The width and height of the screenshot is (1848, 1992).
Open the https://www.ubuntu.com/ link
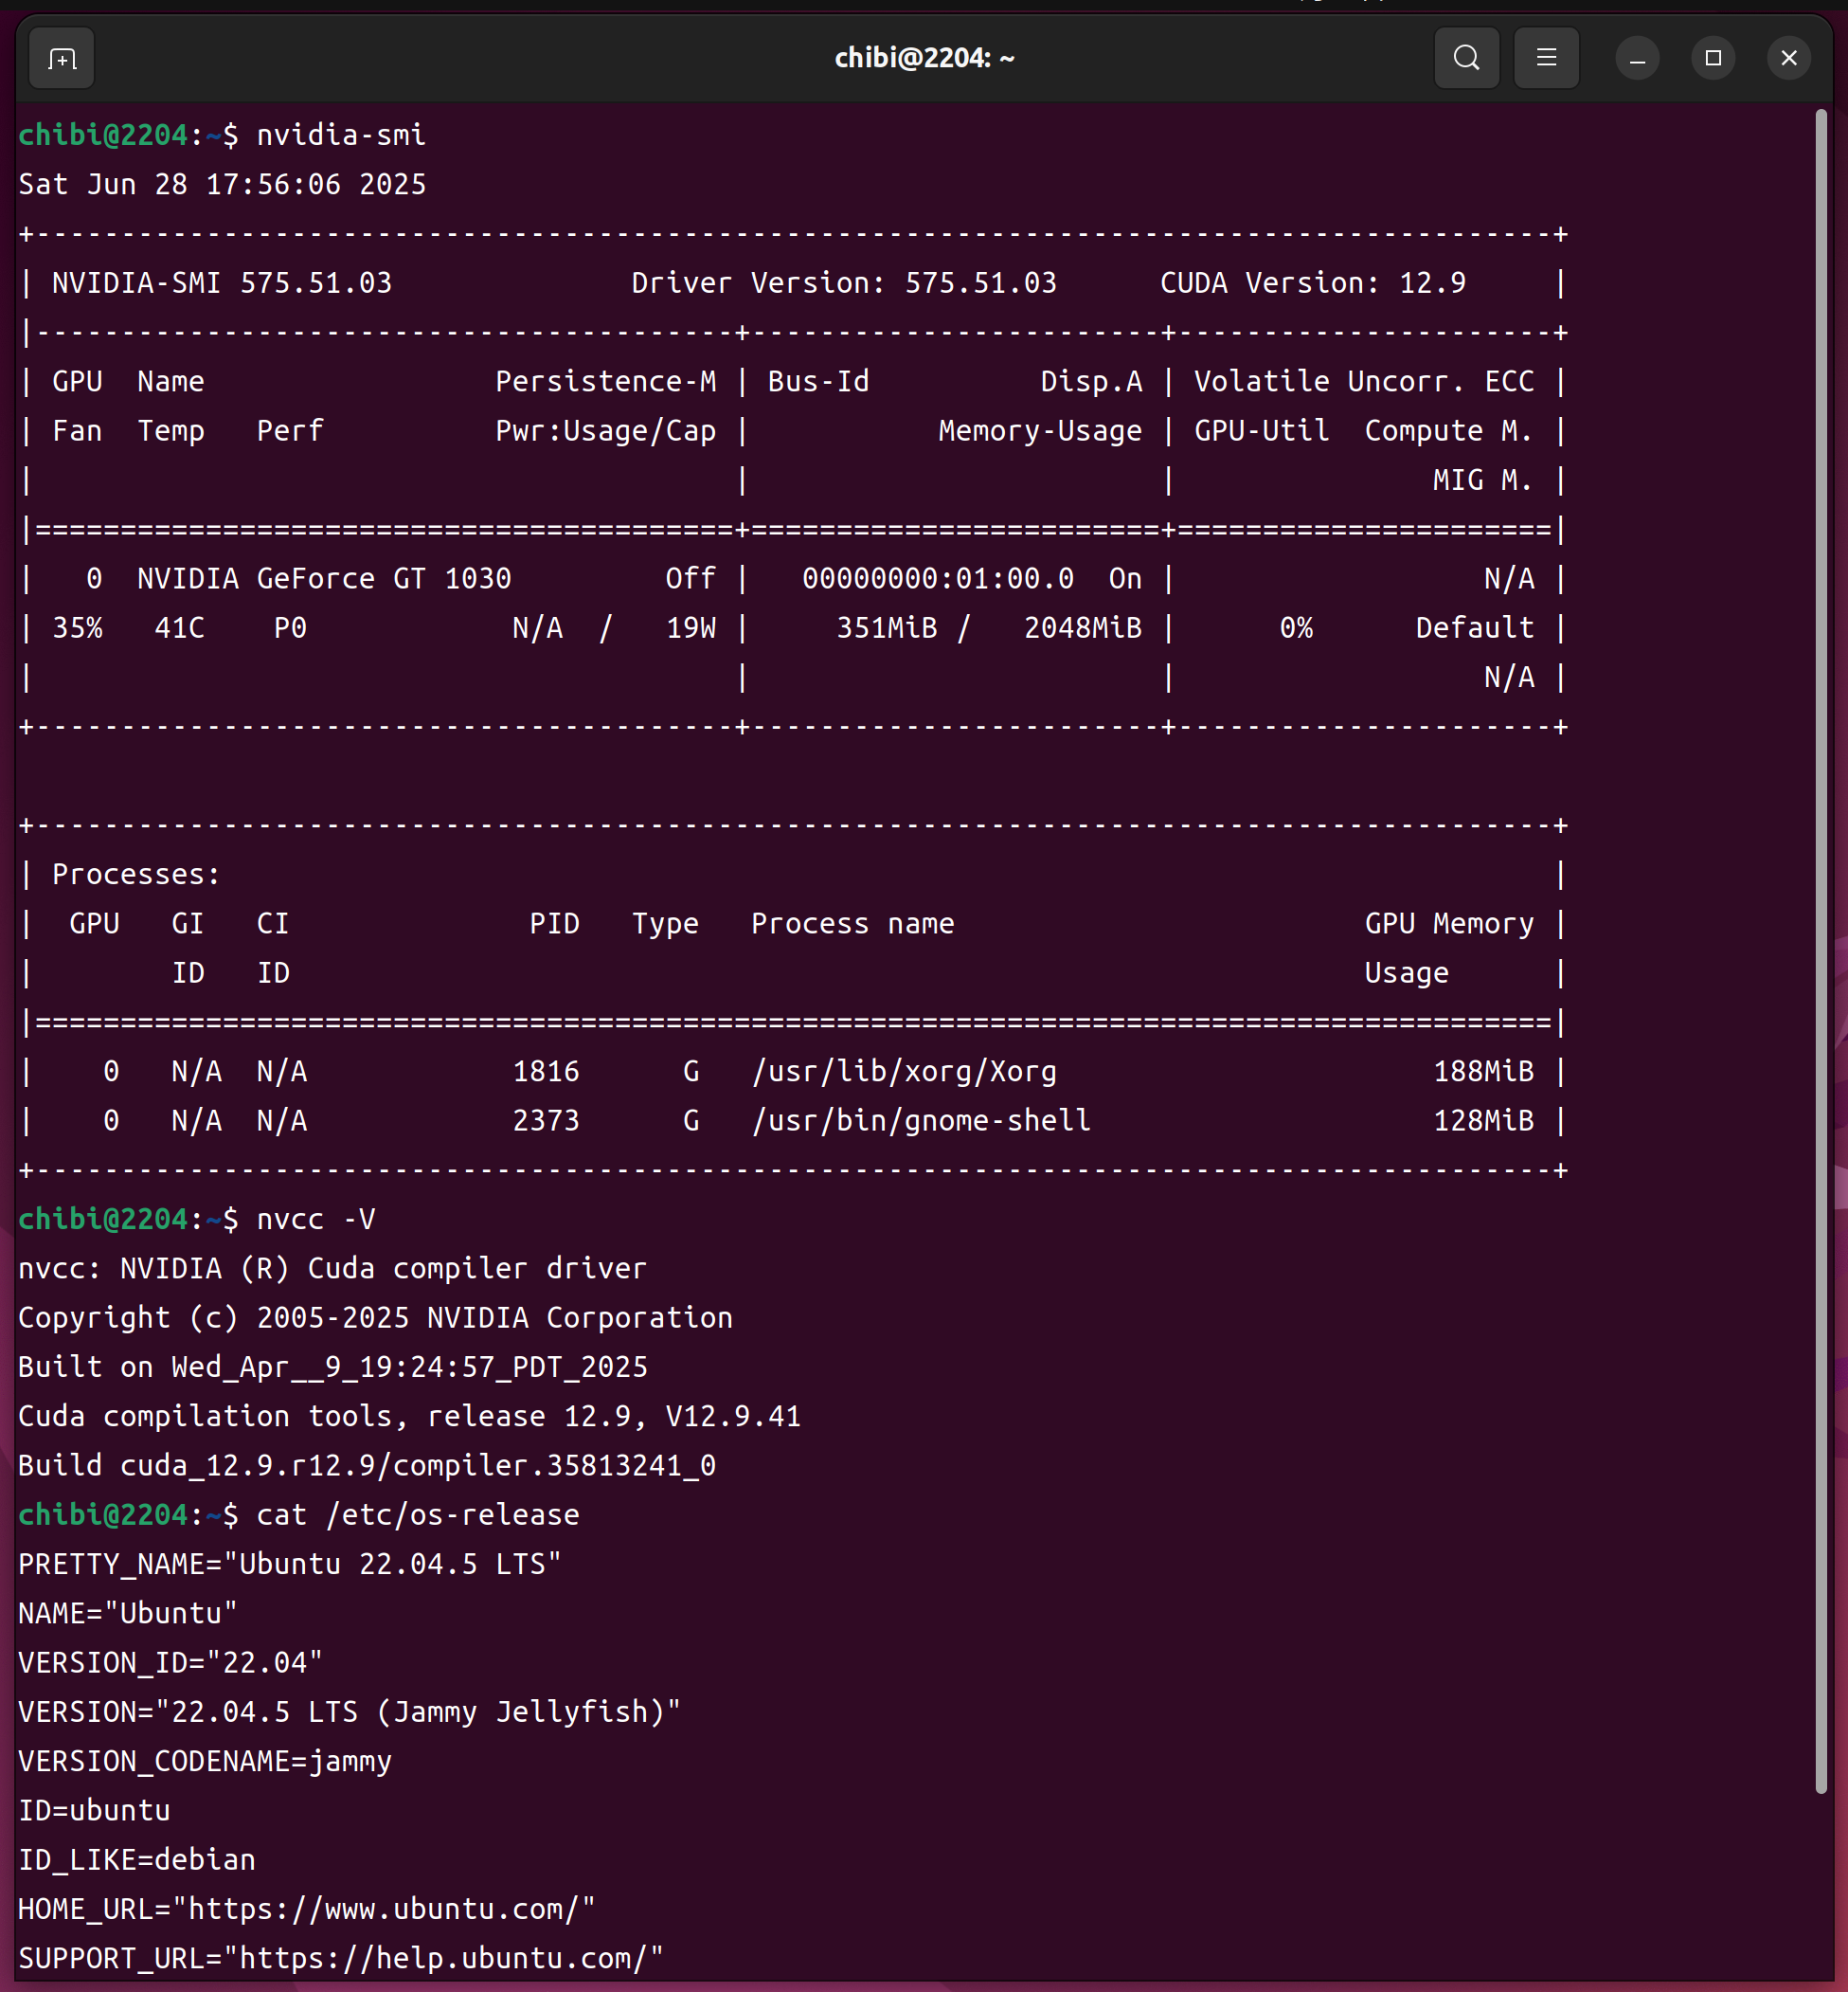(383, 1909)
